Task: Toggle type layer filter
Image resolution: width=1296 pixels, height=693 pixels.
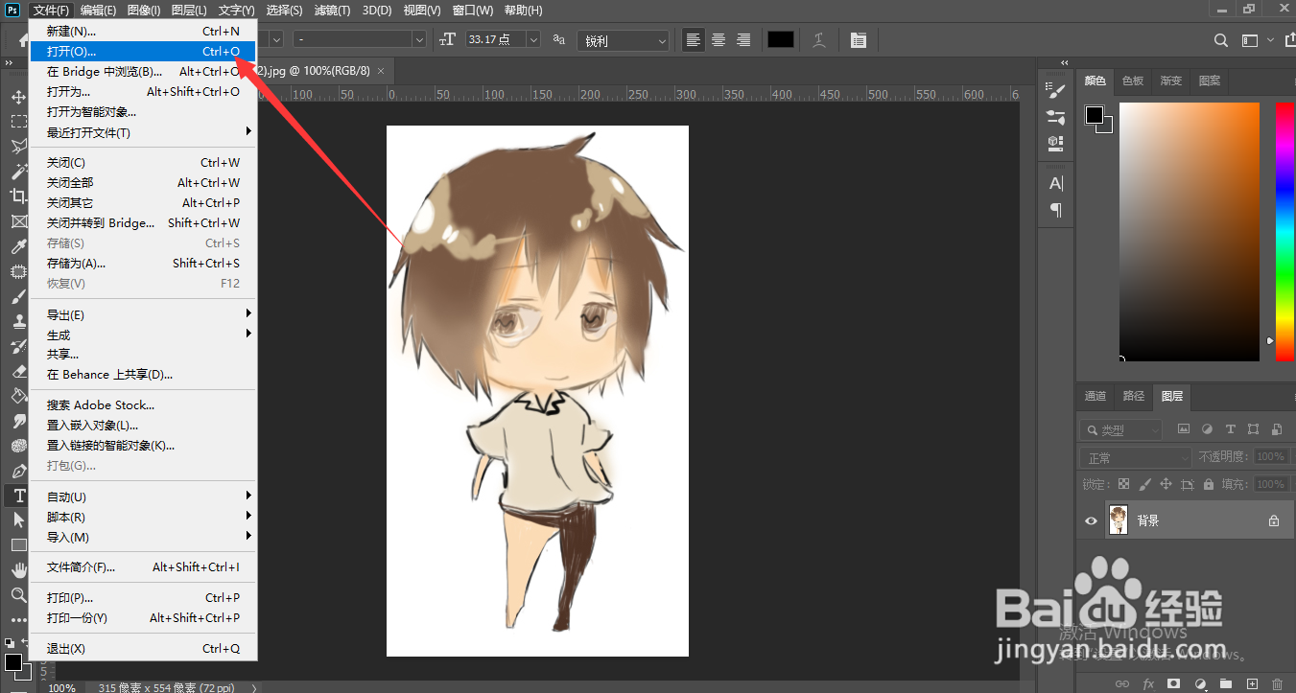Action: pos(1230,429)
